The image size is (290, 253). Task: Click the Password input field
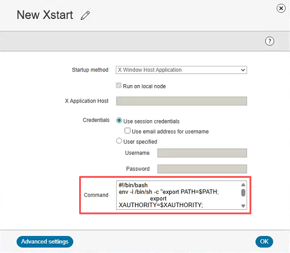point(202,169)
